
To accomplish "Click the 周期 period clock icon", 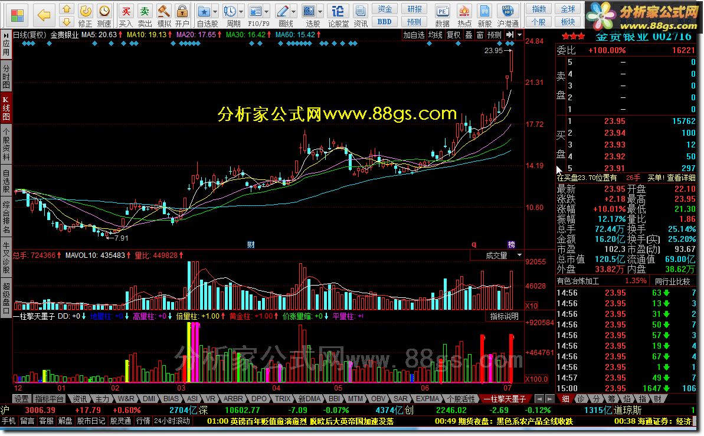I will click(x=230, y=11).
